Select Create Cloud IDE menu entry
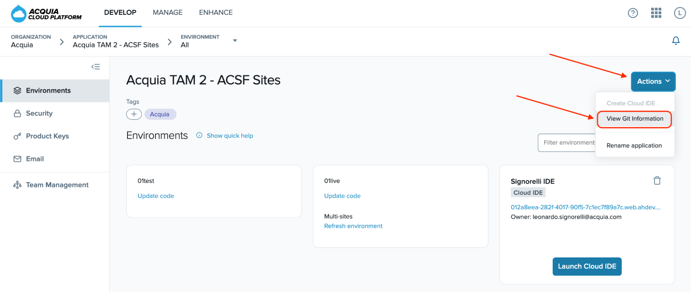This screenshot has height=292, width=691. (x=631, y=103)
